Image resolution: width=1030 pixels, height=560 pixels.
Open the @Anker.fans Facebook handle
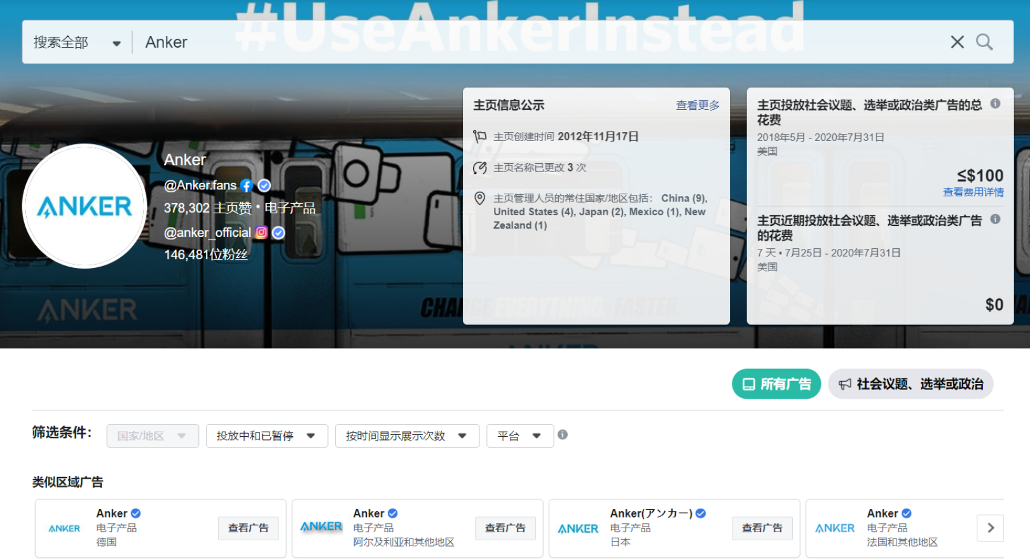pyautogui.click(x=200, y=185)
